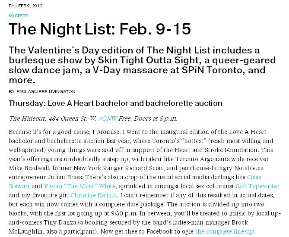Click the byline Paul Aguirre-Livingston
This screenshot has width=289, height=237.
click(x=46, y=91)
